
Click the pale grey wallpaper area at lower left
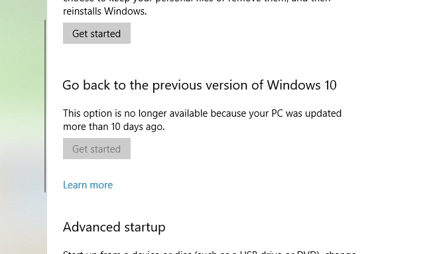pyautogui.click(x=23, y=196)
